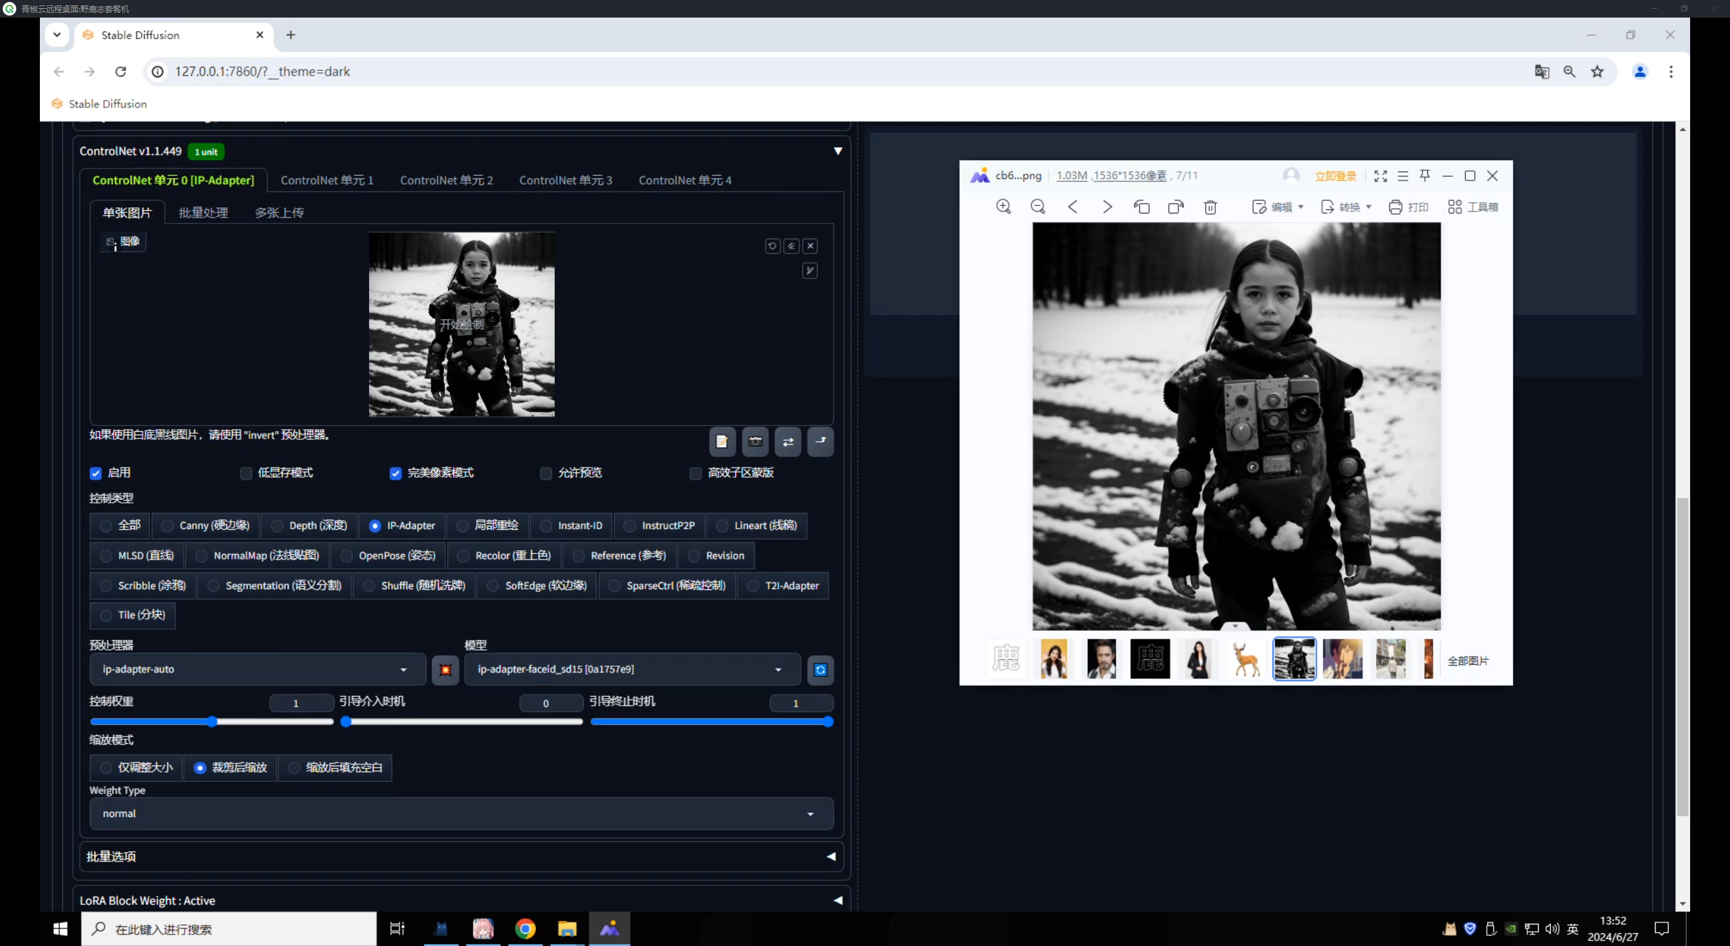Go to next image in viewer
This screenshot has height=946, width=1730.
pos(1107,207)
